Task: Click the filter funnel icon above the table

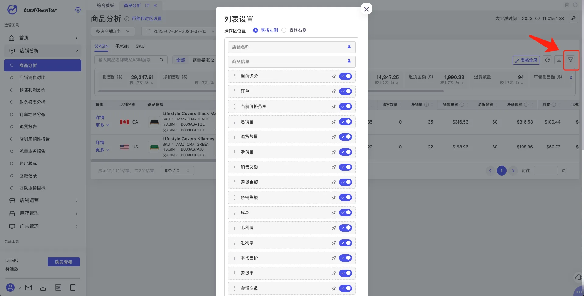Action: (571, 60)
